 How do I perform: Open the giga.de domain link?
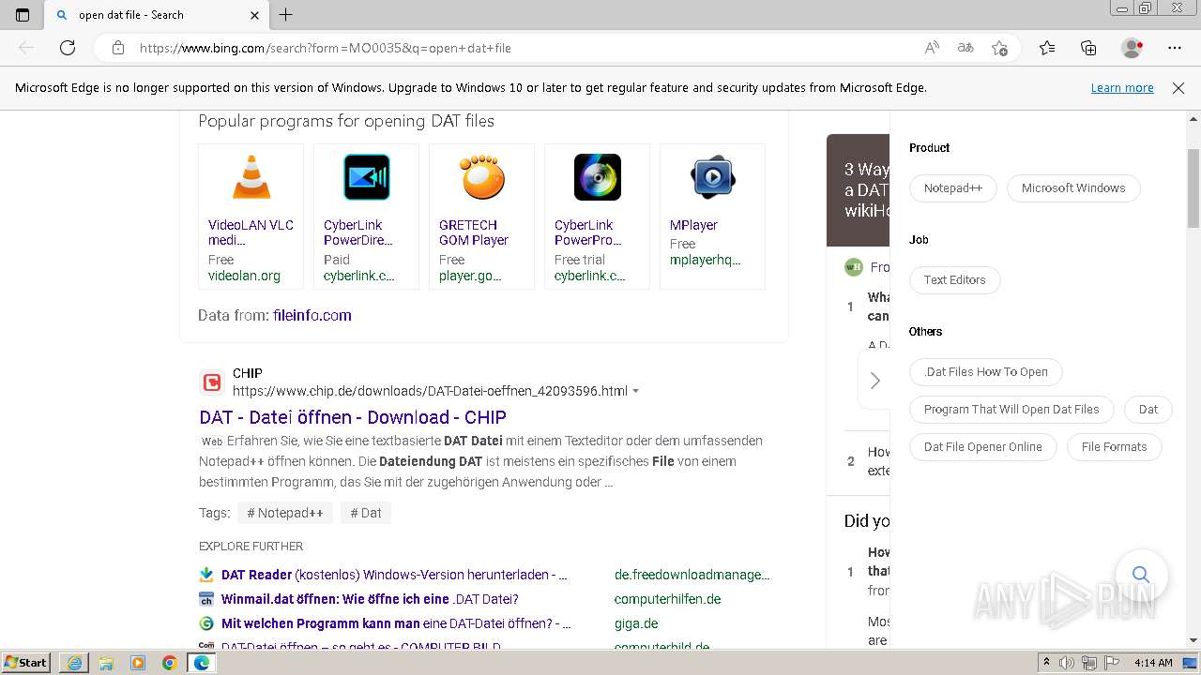[x=636, y=623]
